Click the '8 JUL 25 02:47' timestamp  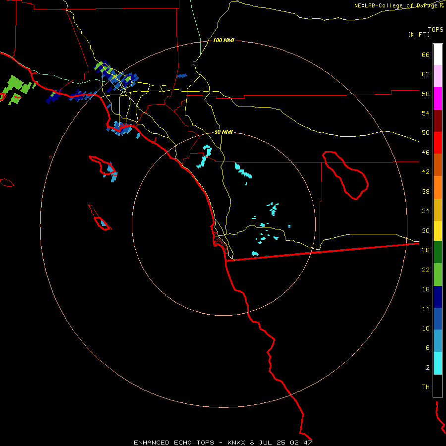click(x=281, y=443)
